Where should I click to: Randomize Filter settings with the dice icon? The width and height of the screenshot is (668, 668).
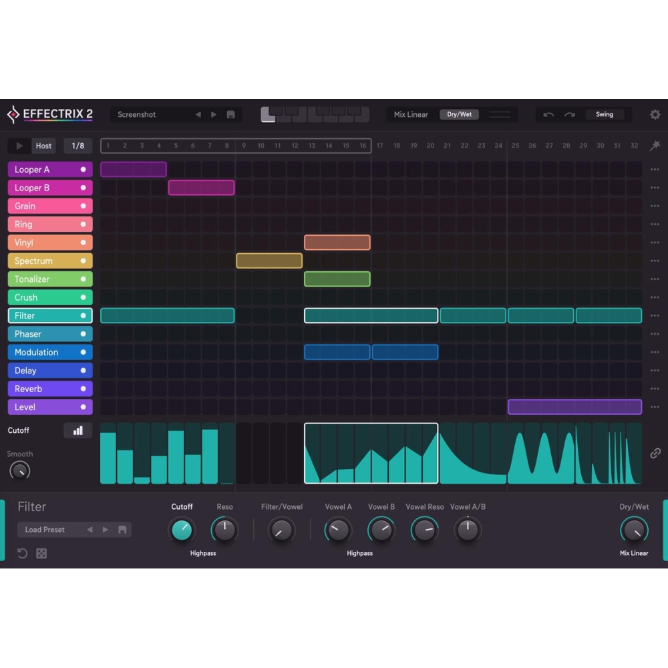(x=41, y=553)
